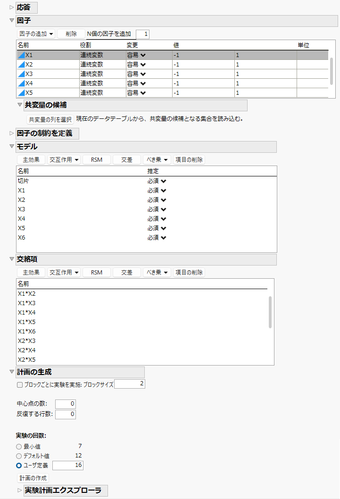Click 主効果 button in モデル section
The width and height of the screenshot is (340, 499).
click(31, 160)
